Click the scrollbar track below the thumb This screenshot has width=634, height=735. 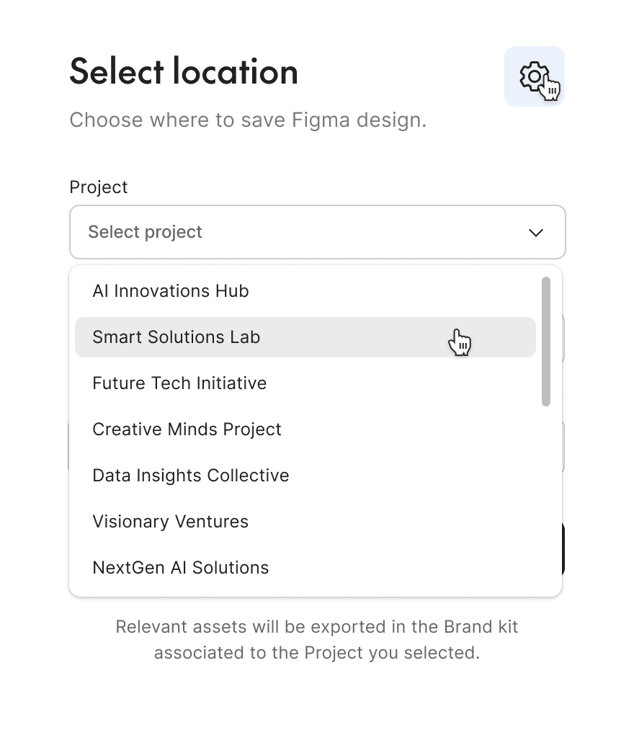click(546, 497)
